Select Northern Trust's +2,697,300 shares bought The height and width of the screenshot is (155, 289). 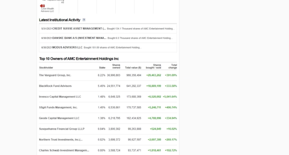click(x=155, y=140)
